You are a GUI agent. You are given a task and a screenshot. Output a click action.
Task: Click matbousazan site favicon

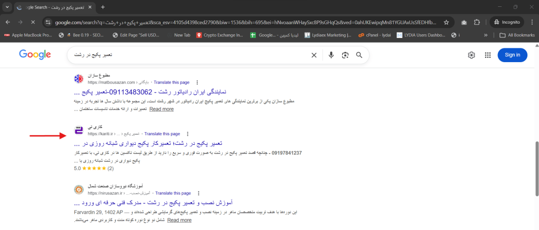[79, 79]
